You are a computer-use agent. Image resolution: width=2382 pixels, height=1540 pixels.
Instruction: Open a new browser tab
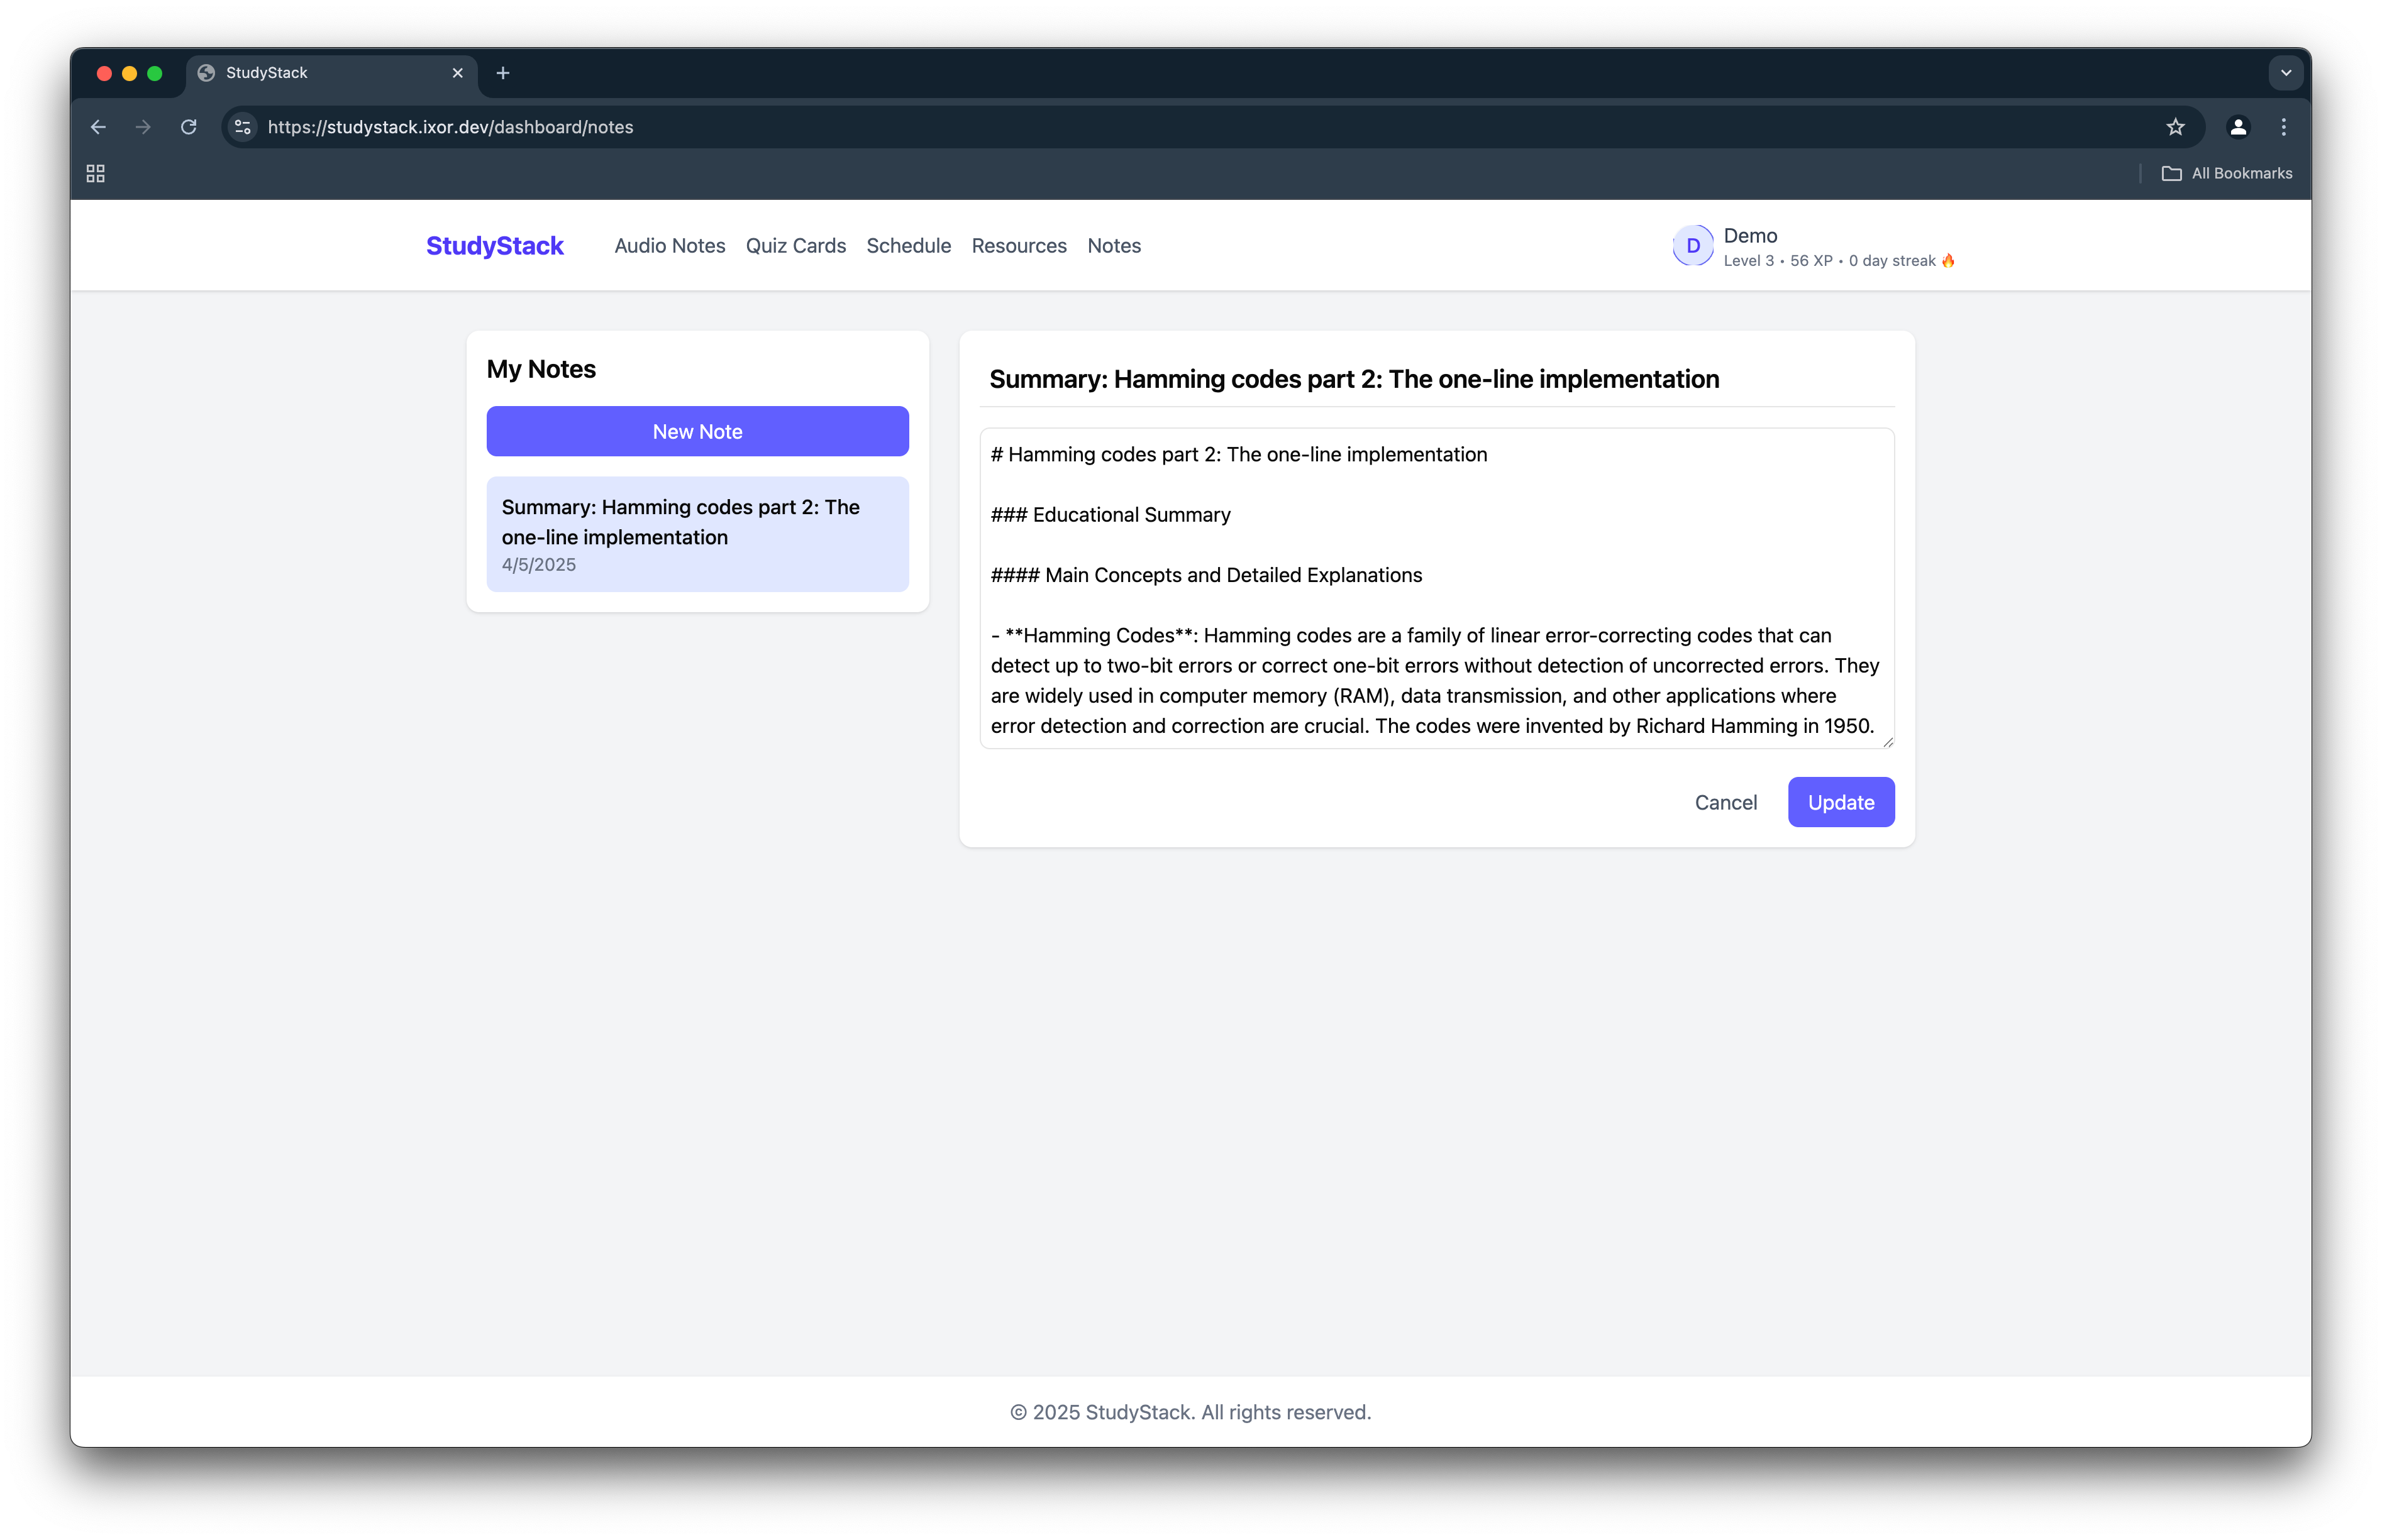click(x=503, y=73)
